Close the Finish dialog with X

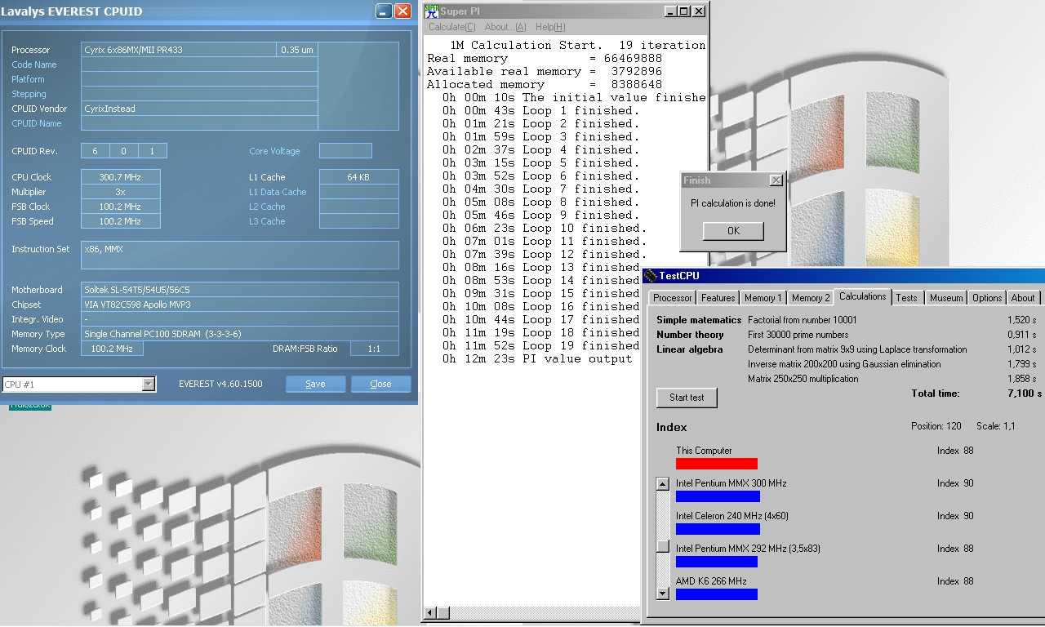pyautogui.click(x=776, y=180)
